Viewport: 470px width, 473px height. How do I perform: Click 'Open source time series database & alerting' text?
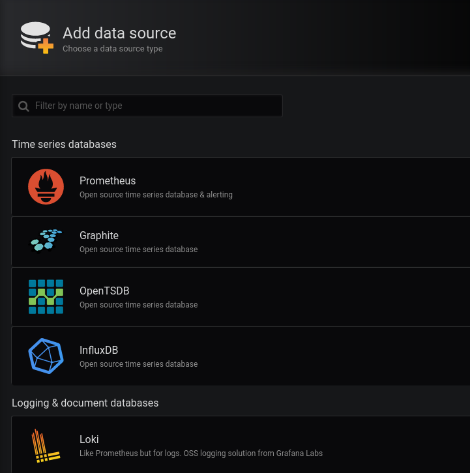(x=156, y=195)
